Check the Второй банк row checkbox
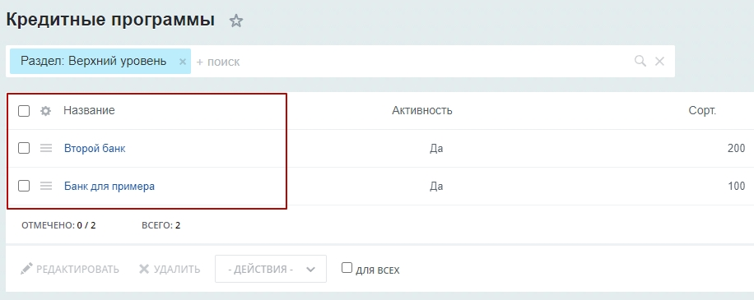This screenshot has height=300, width=754. (24, 148)
